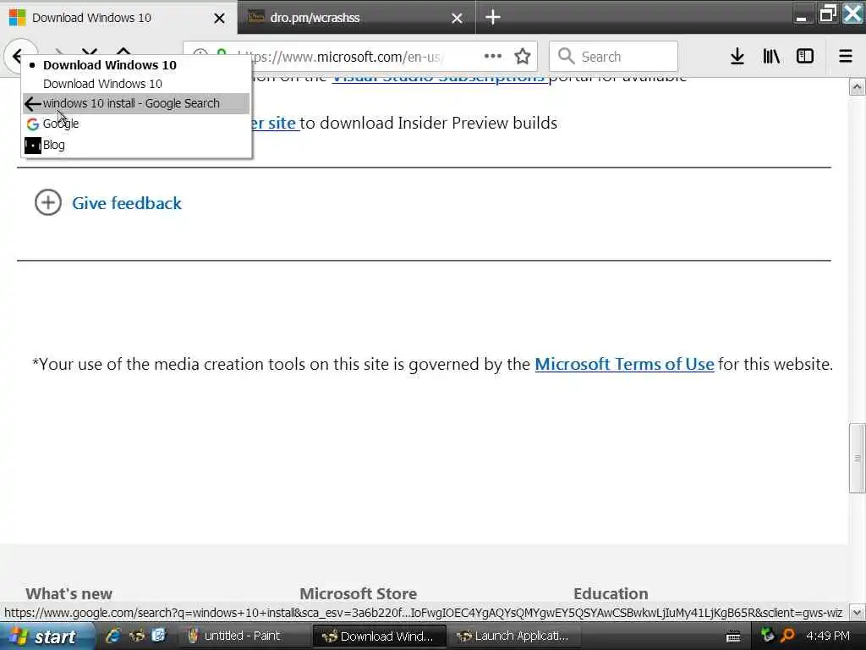
Task: Open the Downloads arrow icon
Action: 737,56
